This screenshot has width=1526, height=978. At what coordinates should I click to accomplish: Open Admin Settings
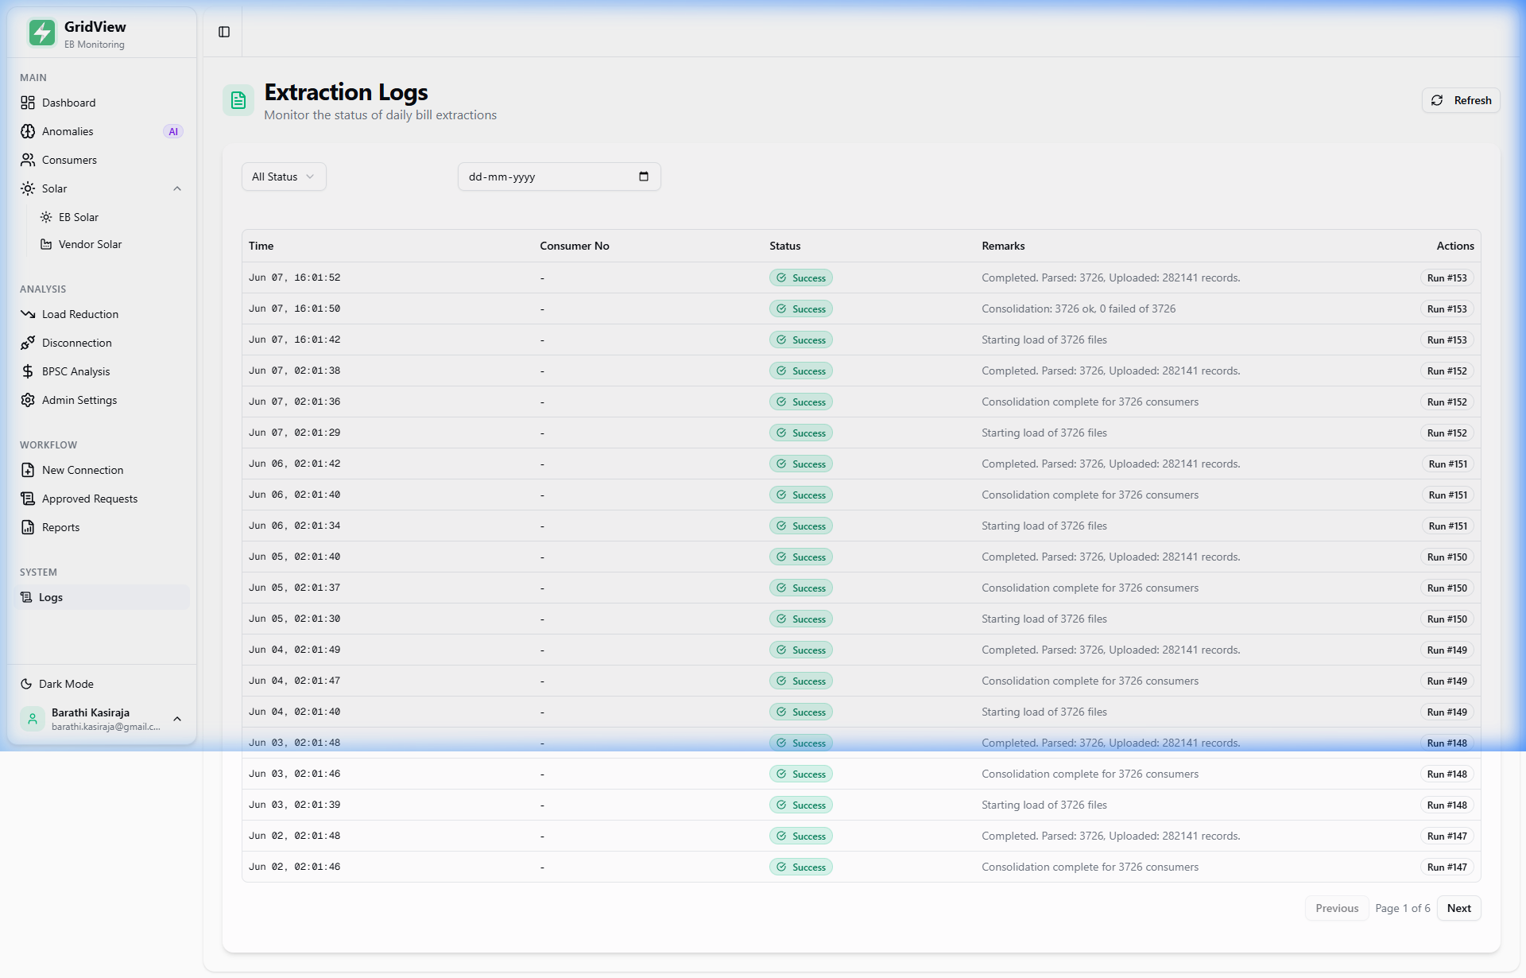(x=102, y=400)
